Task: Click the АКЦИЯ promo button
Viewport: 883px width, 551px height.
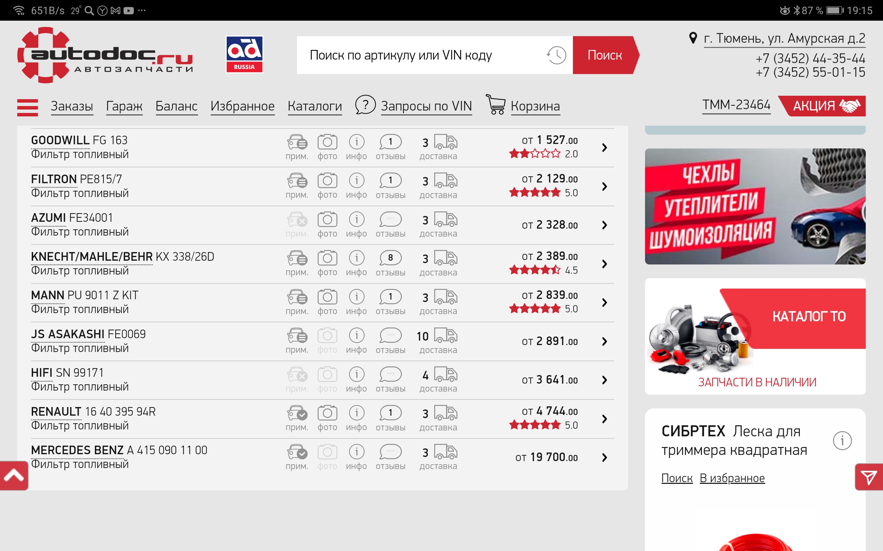Action: 822,106
